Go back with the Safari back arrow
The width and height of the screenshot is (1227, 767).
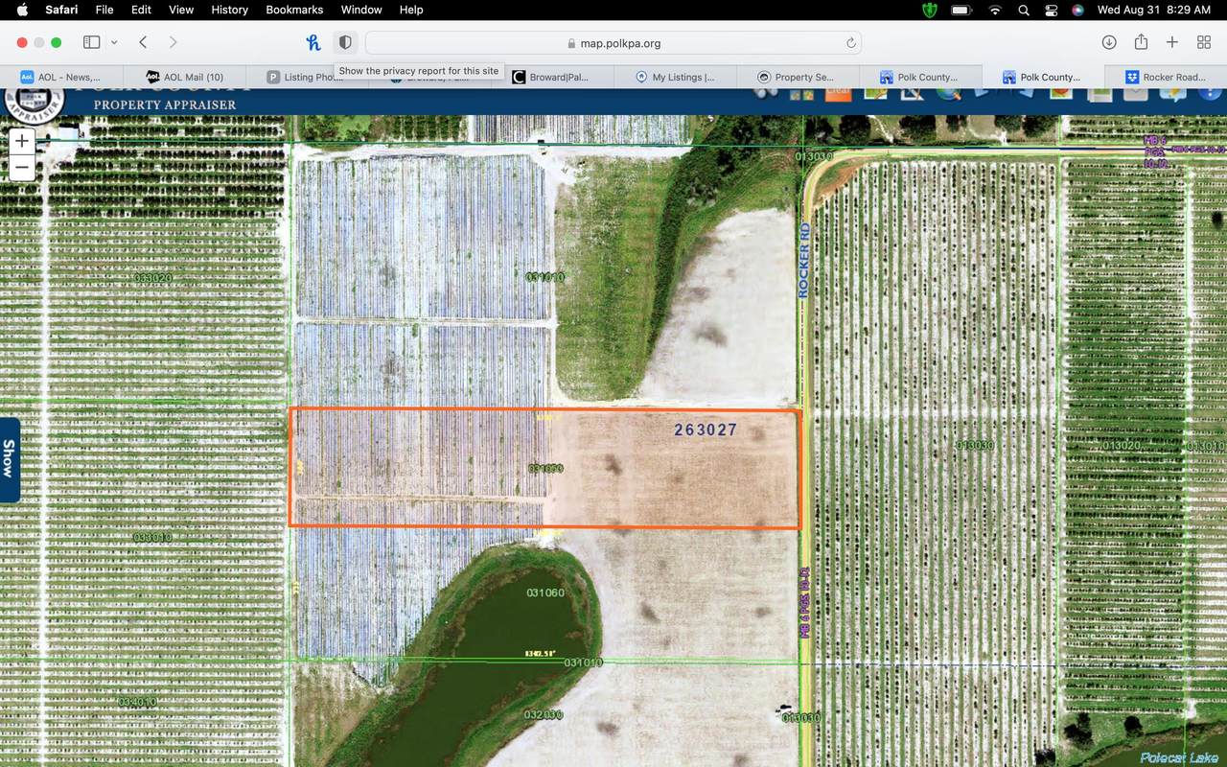pos(143,42)
